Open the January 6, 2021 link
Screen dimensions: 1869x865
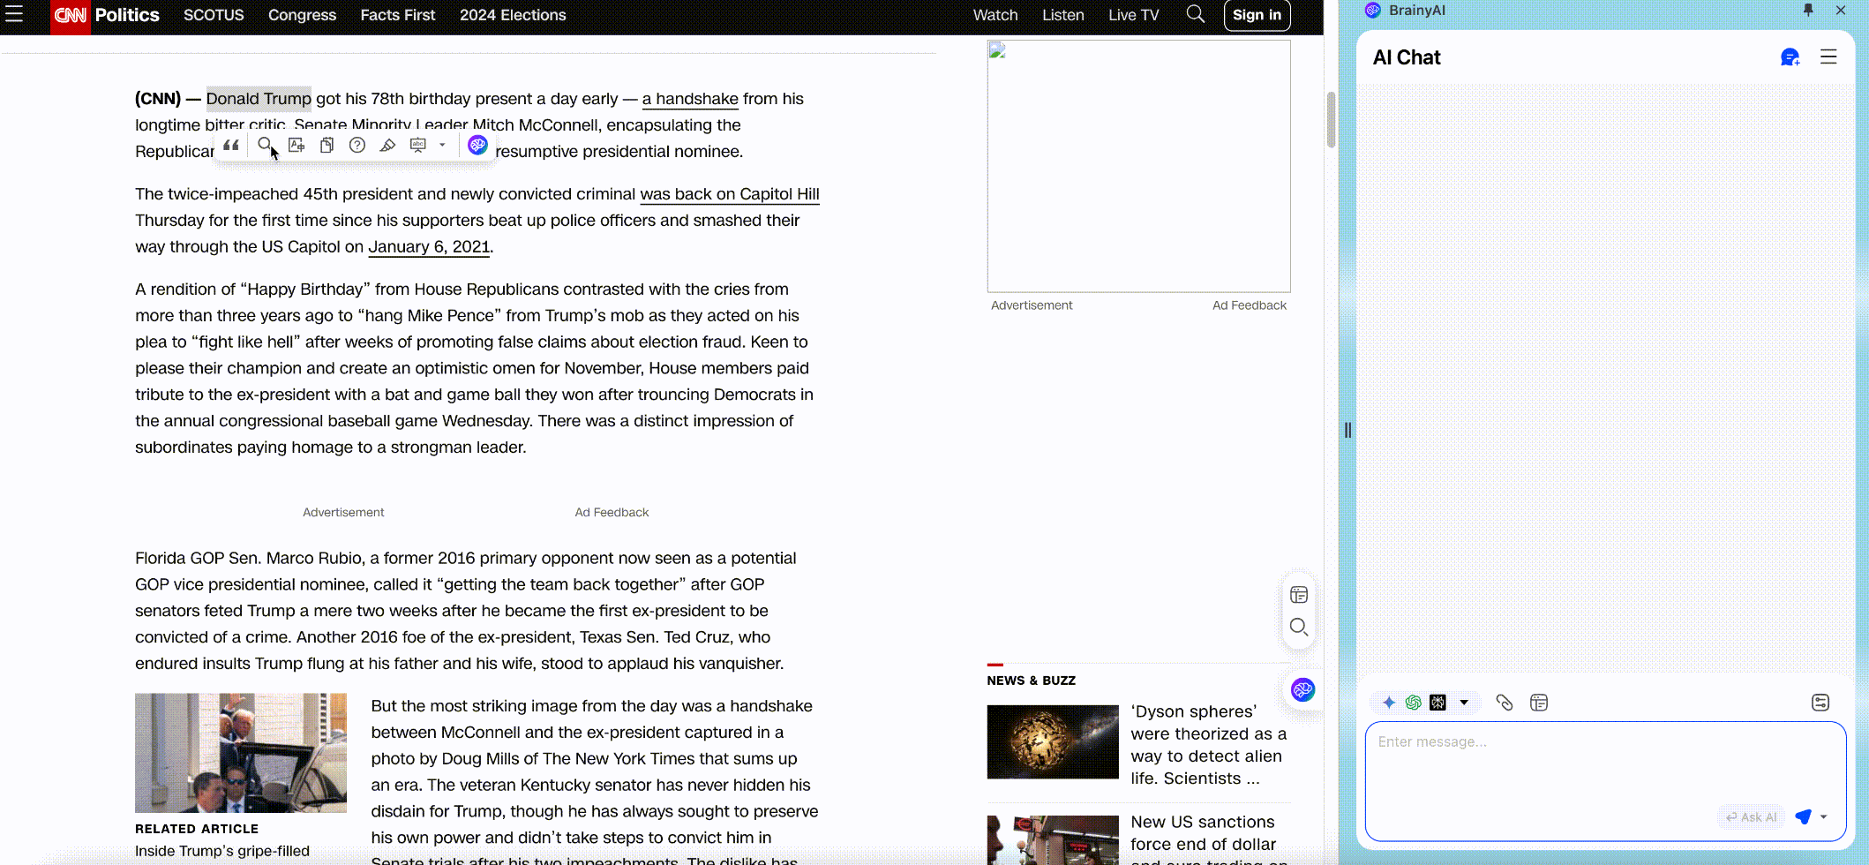click(429, 247)
